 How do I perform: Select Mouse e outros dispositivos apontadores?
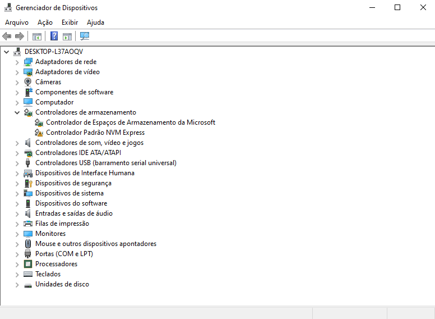pos(96,244)
